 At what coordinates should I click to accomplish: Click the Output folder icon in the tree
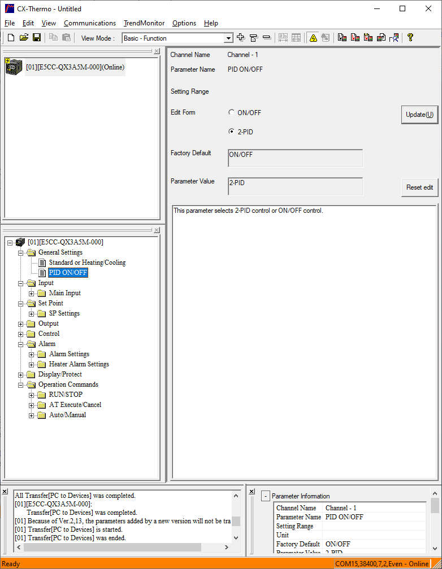pos(31,323)
